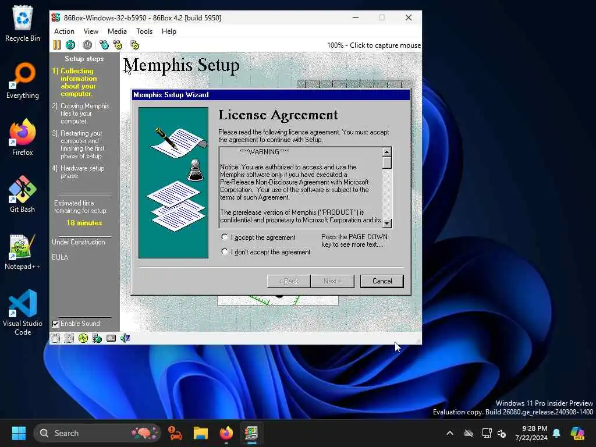Screen dimensions: 596x447
Task: Open Windows Start menu
Action: point(19,433)
